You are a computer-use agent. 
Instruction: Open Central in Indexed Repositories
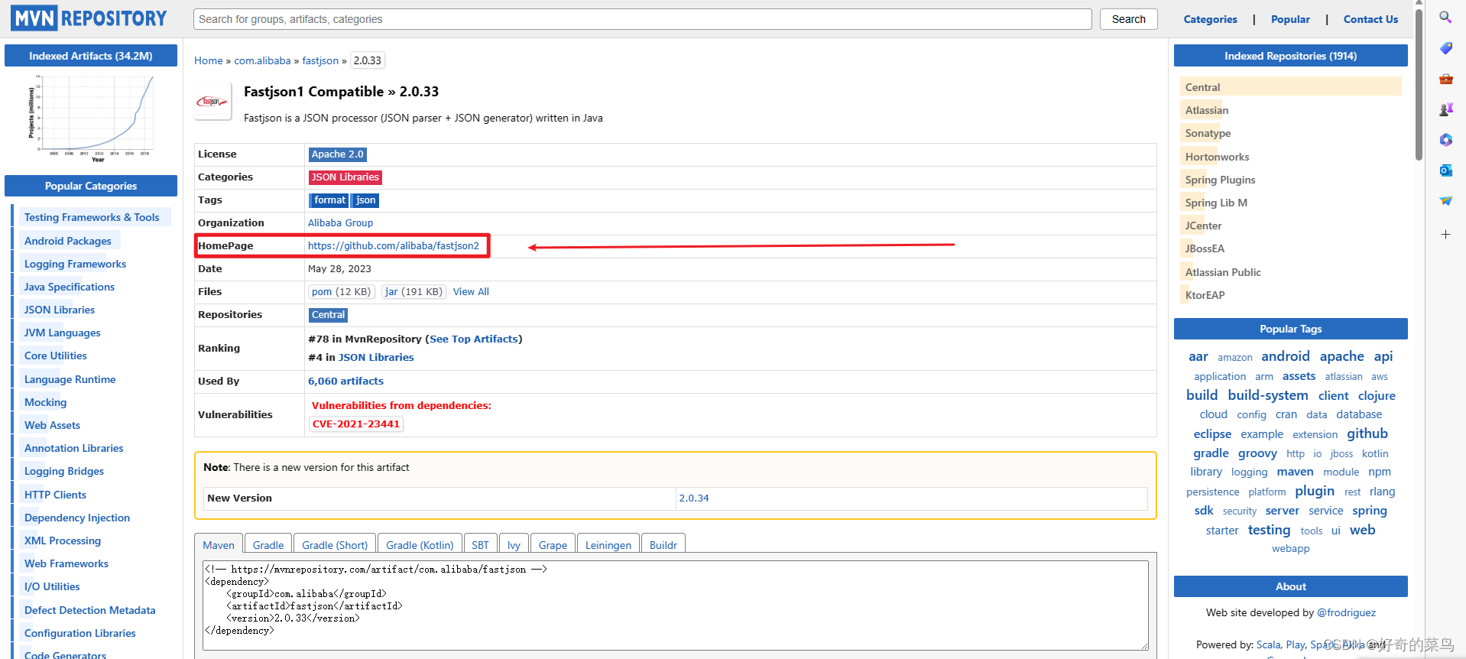[x=1202, y=87]
